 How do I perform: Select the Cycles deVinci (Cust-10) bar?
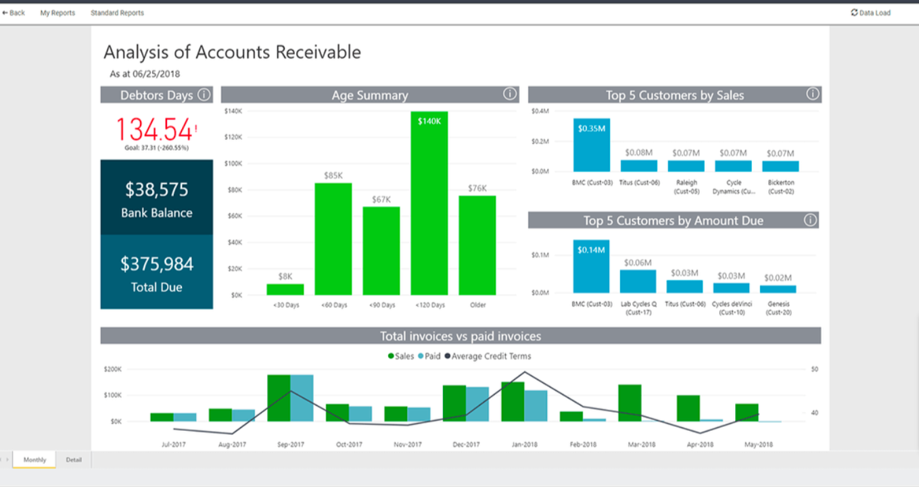pyautogui.click(x=732, y=288)
